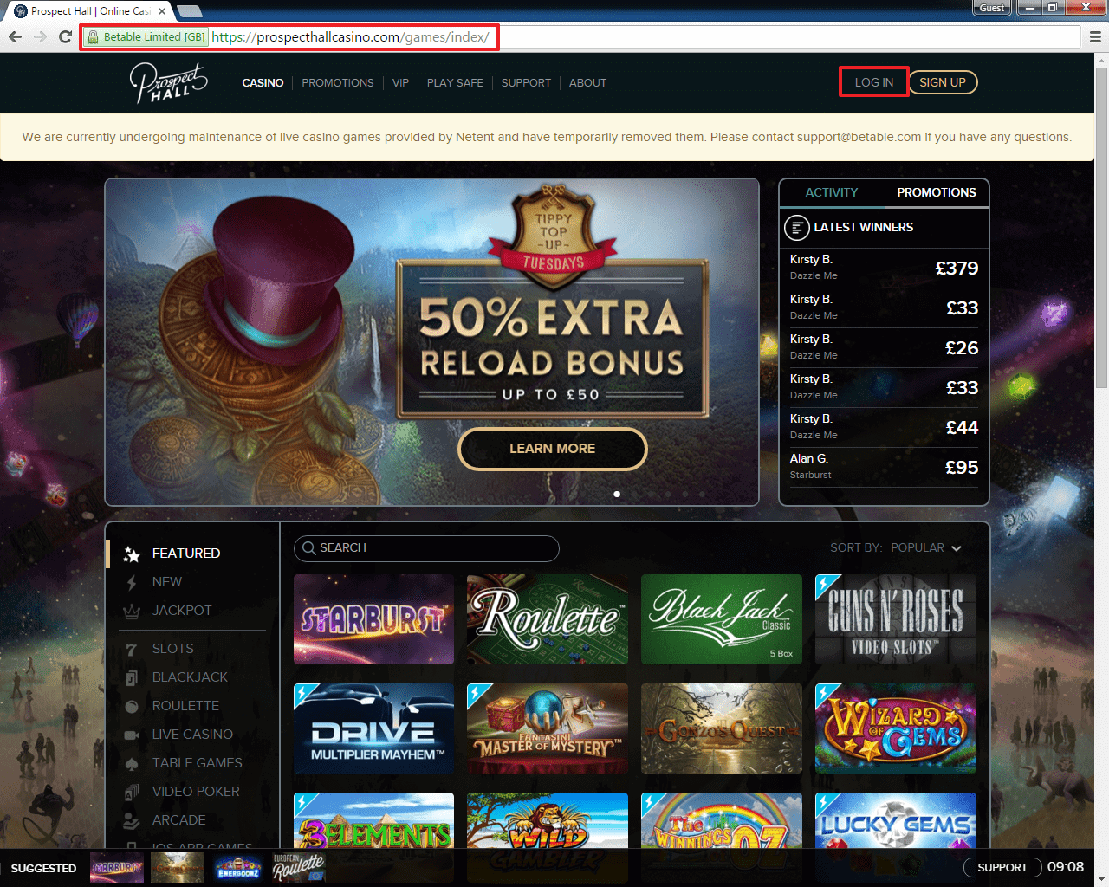Open the Guns N' Roses tile

(x=896, y=619)
